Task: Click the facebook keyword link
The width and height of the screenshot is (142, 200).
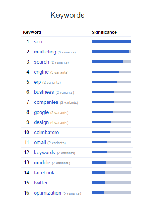Action: click(x=44, y=173)
